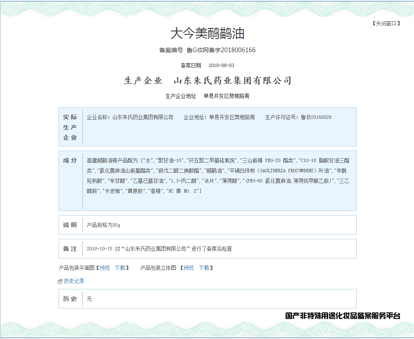Click the 历史 row header
The height and width of the screenshot is (339, 414).
[x=70, y=299]
